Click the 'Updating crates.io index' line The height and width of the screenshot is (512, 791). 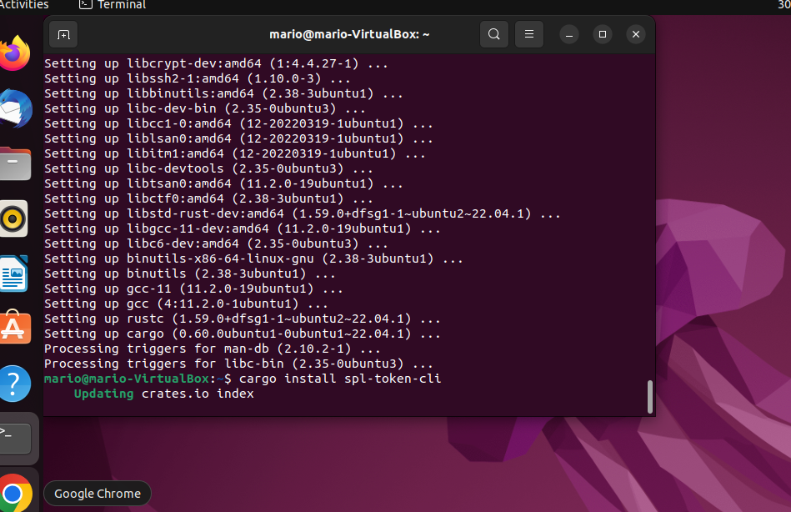click(x=164, y=394)
